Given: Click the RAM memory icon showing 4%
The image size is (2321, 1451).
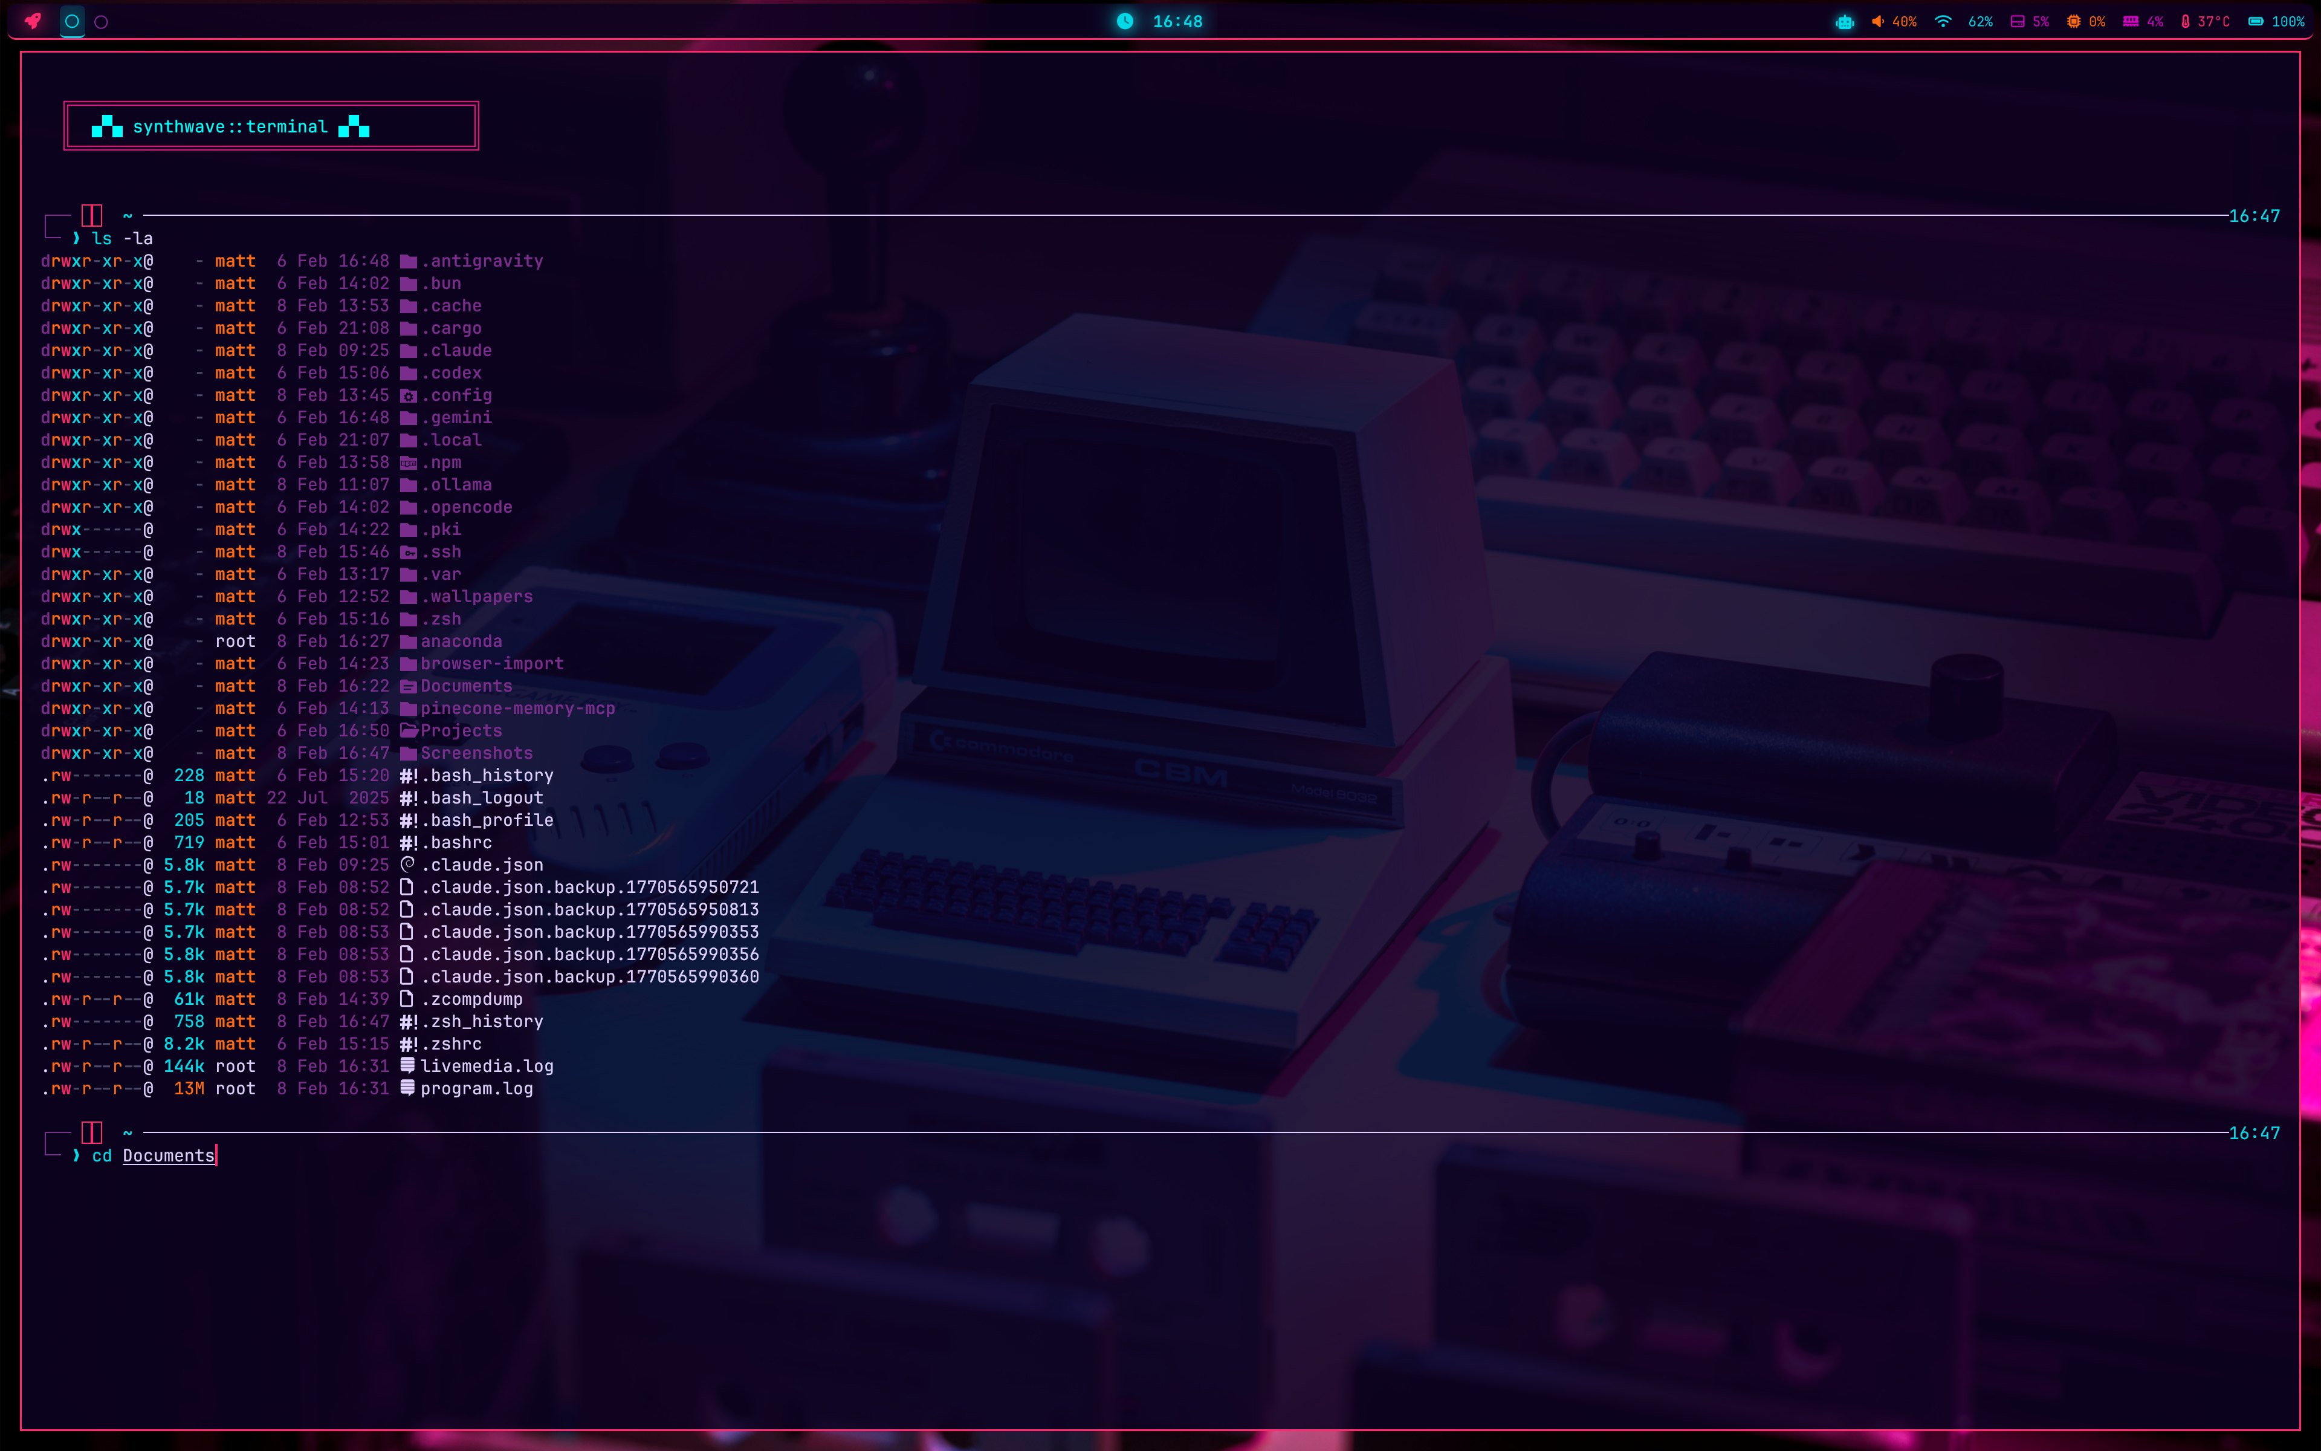Looking at the screenshot, I should click(2130, 22).
